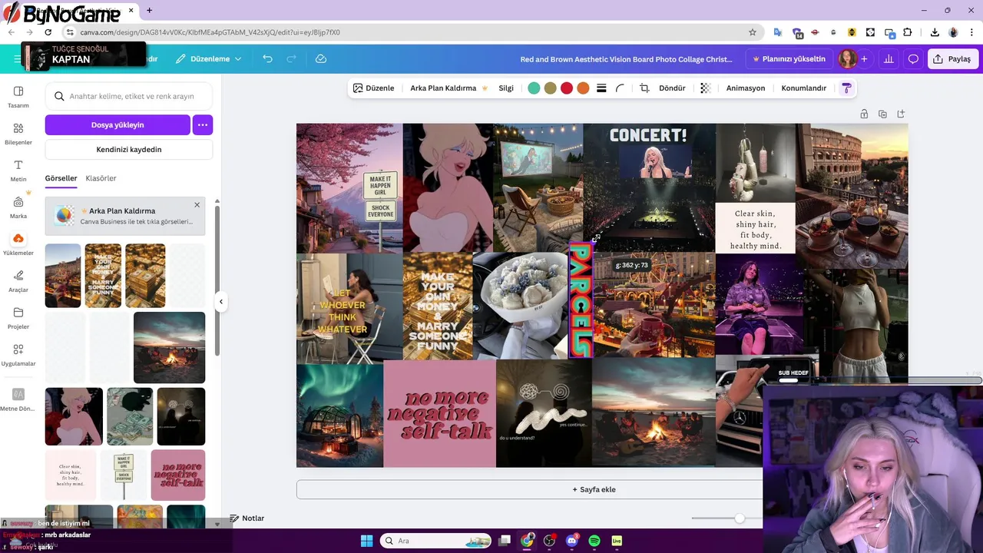Open Spotify from the taskbar
Screen dimensions: 983x553
(594, 541)
